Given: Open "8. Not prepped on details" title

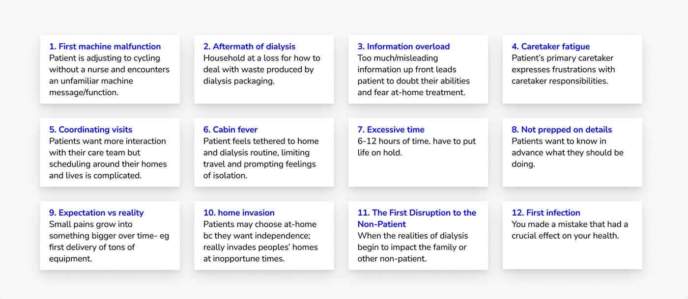Looking at the screenshot, I should (x=562, y=130).
